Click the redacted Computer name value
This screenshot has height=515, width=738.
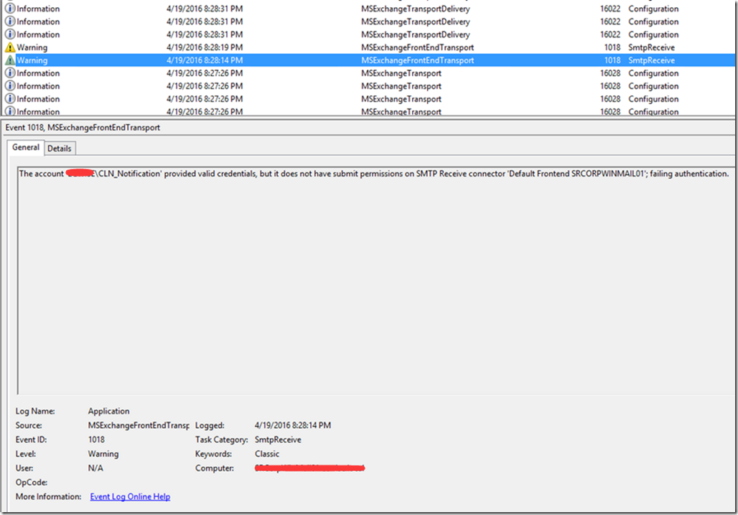click(x=309, y=468)
